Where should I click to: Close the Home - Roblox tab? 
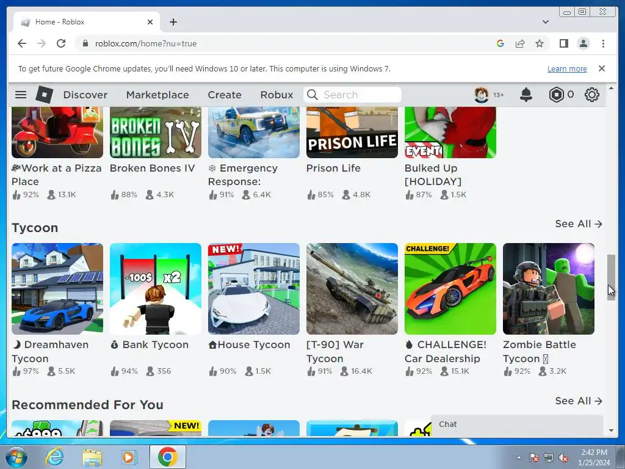tap(150, 22)
